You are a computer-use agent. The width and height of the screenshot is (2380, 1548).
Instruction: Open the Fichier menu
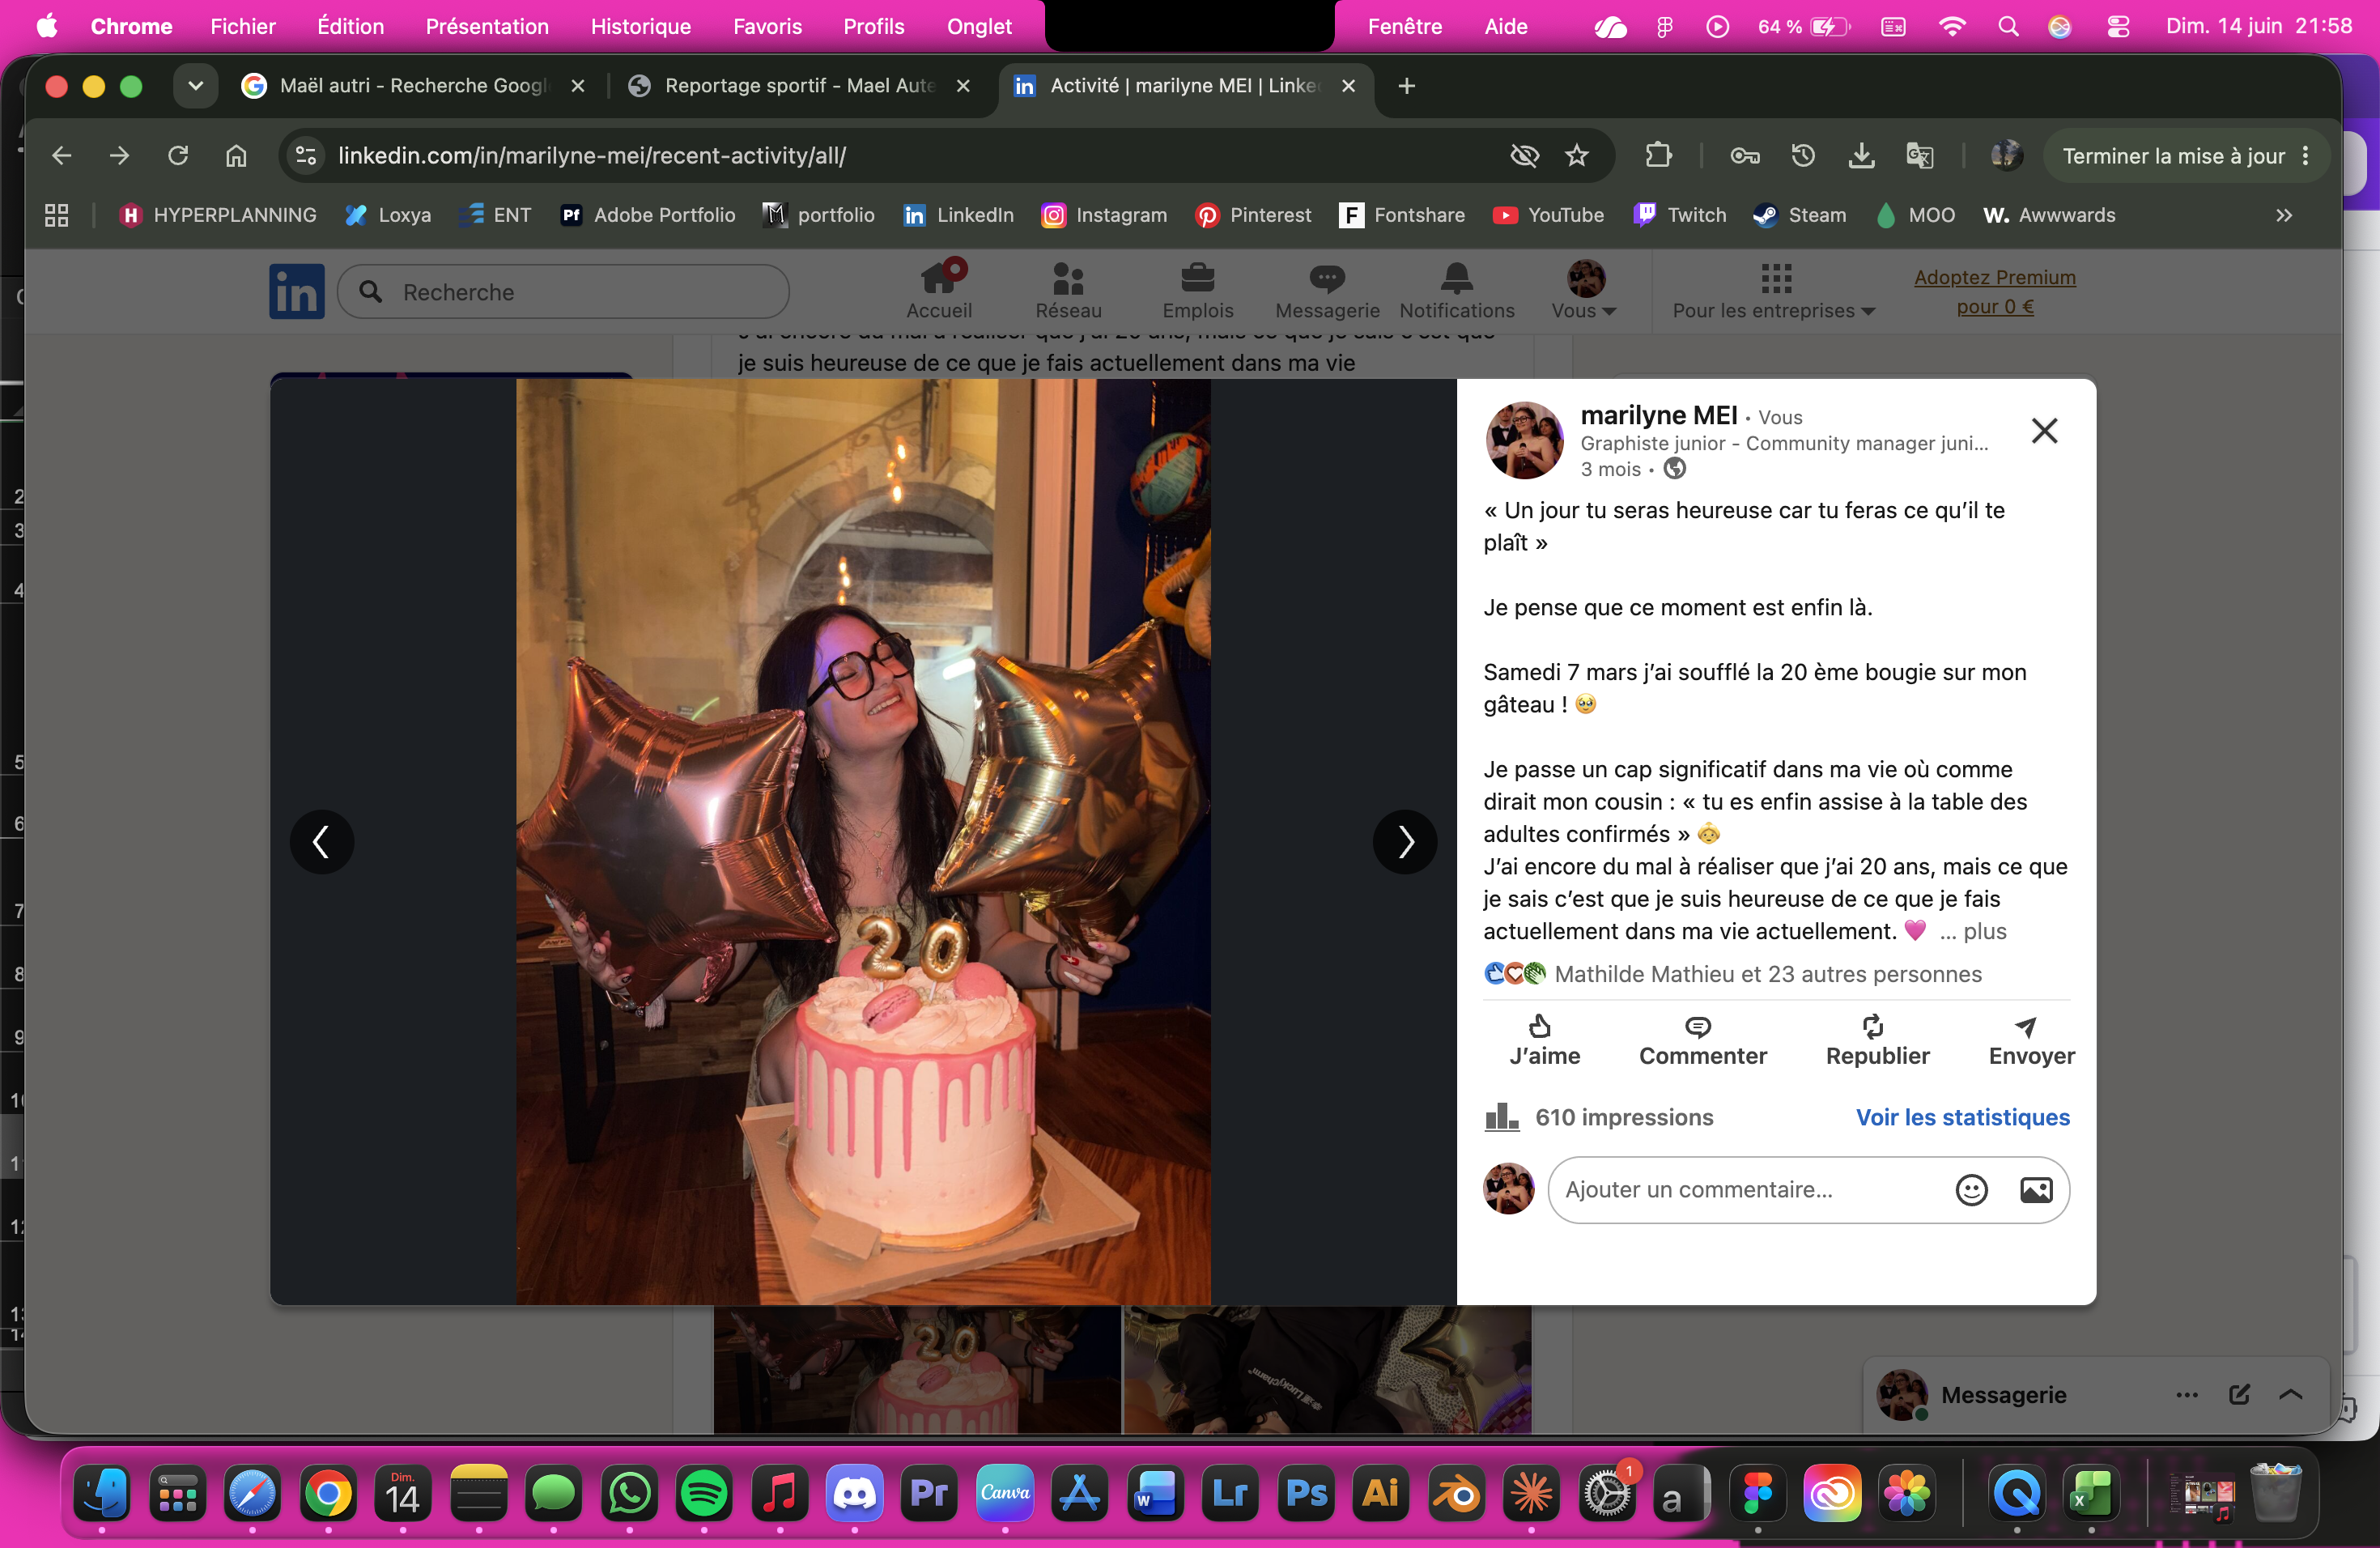243,27
